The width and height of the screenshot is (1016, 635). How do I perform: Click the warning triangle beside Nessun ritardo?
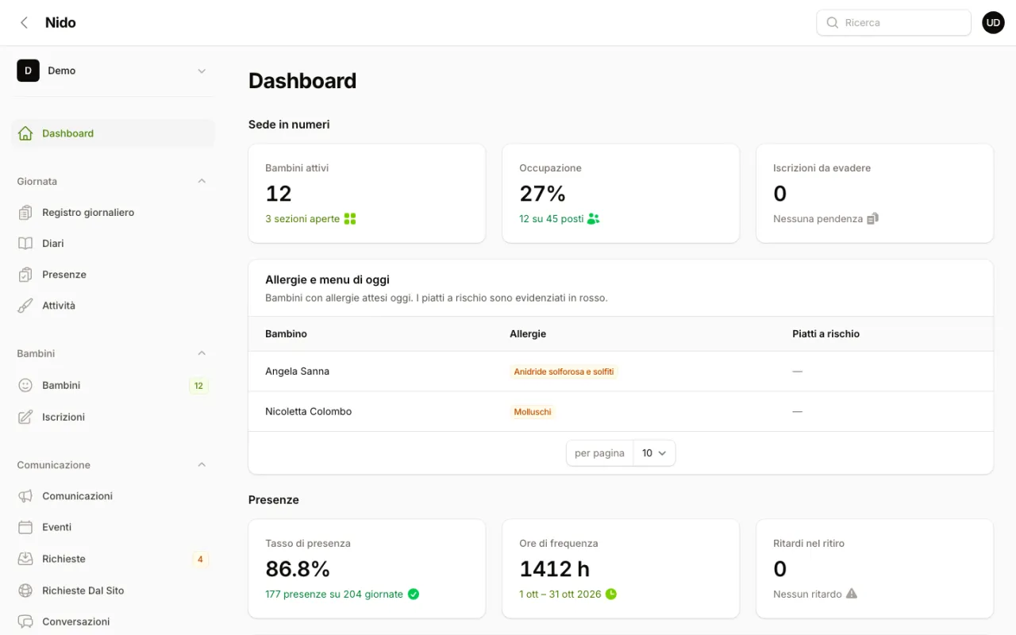click(x=852, y=594)
